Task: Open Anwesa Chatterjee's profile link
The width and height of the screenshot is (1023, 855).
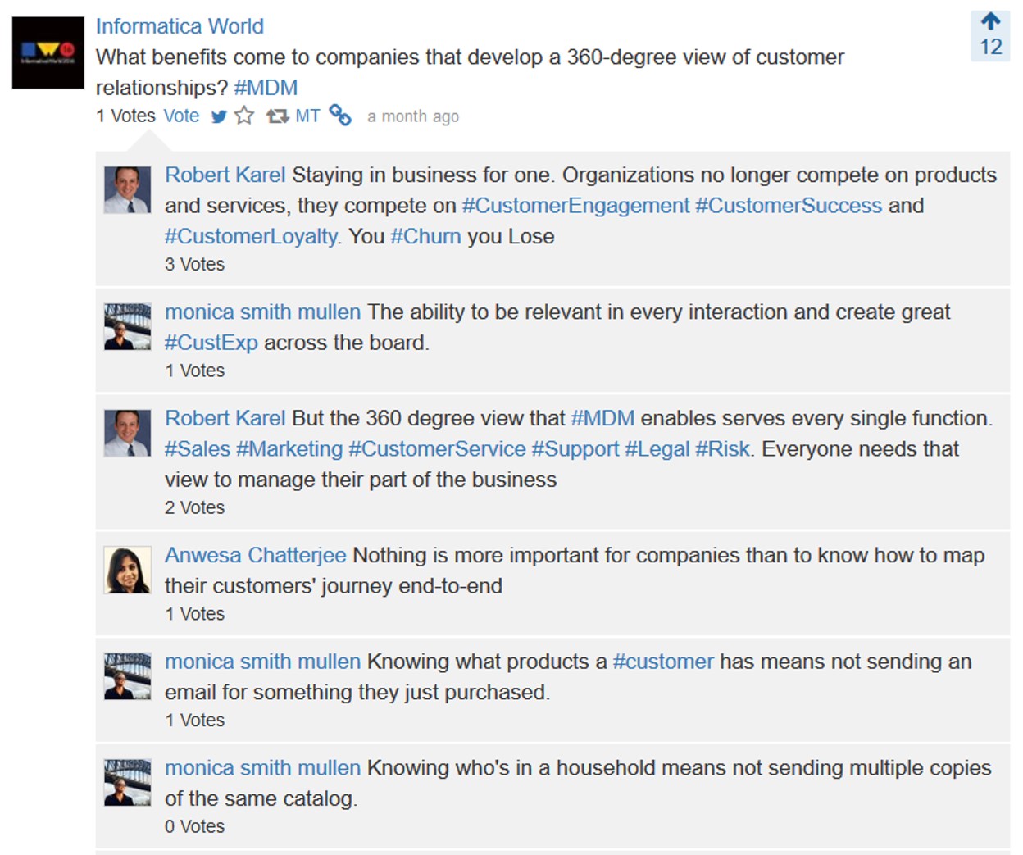Action: [256, 555]
